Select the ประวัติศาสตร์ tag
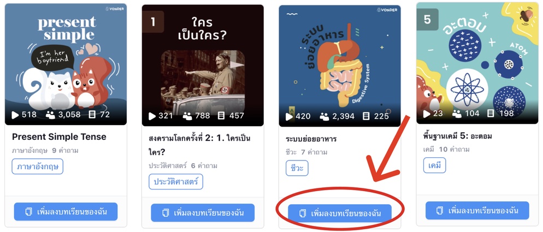The height and width of the screenshot is (232, 543). coord(176,182)
